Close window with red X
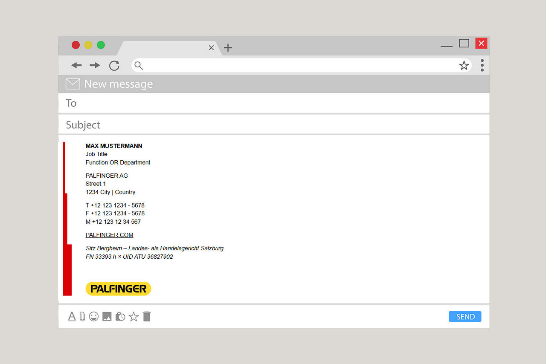 click(481, 43)
